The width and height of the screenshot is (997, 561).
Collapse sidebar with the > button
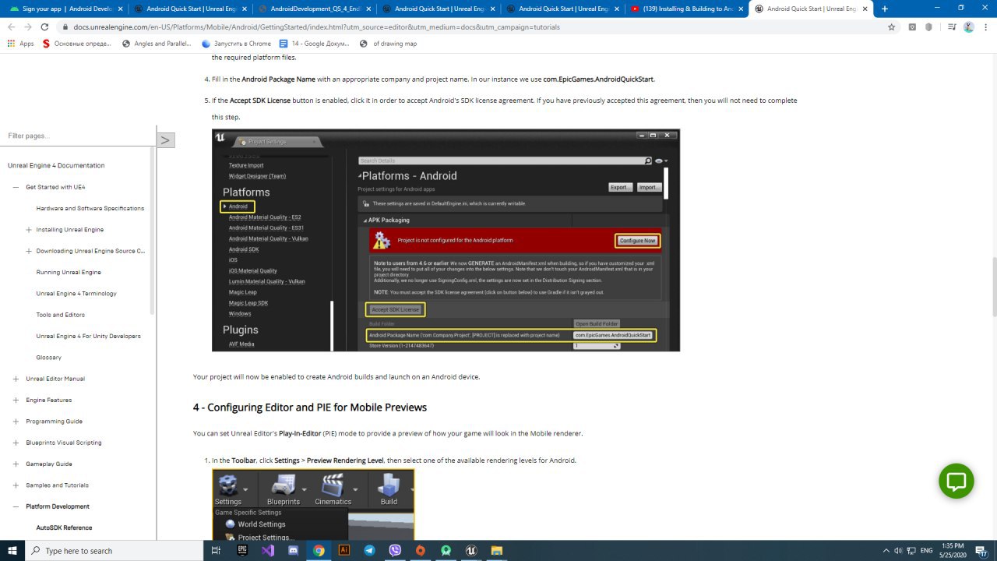tap(165, 140)
